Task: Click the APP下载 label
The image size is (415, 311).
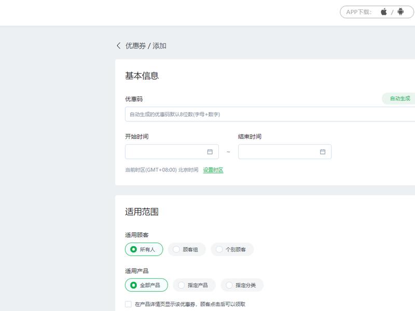Action: pyautogui.click(x=358, y=12)
